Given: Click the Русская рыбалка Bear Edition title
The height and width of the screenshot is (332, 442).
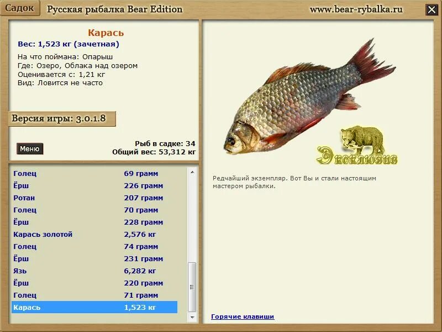Looking at the screenshot, I should tap(114, 9).
